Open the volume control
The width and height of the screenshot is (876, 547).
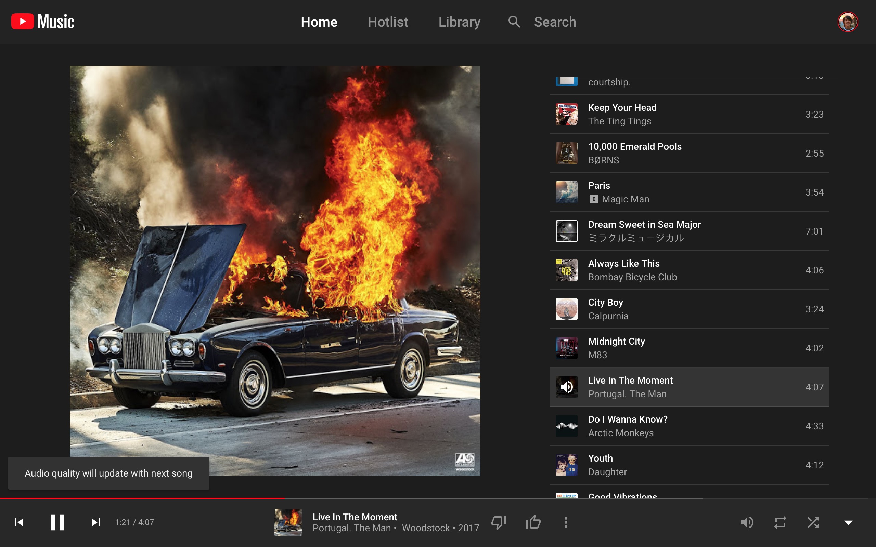[748, 522]
